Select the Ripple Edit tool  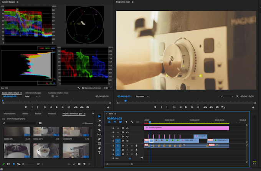99,125
